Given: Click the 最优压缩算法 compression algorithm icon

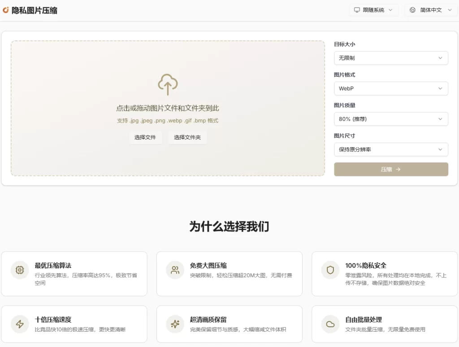Looking at the screenshot, I should tap(19, 270).
